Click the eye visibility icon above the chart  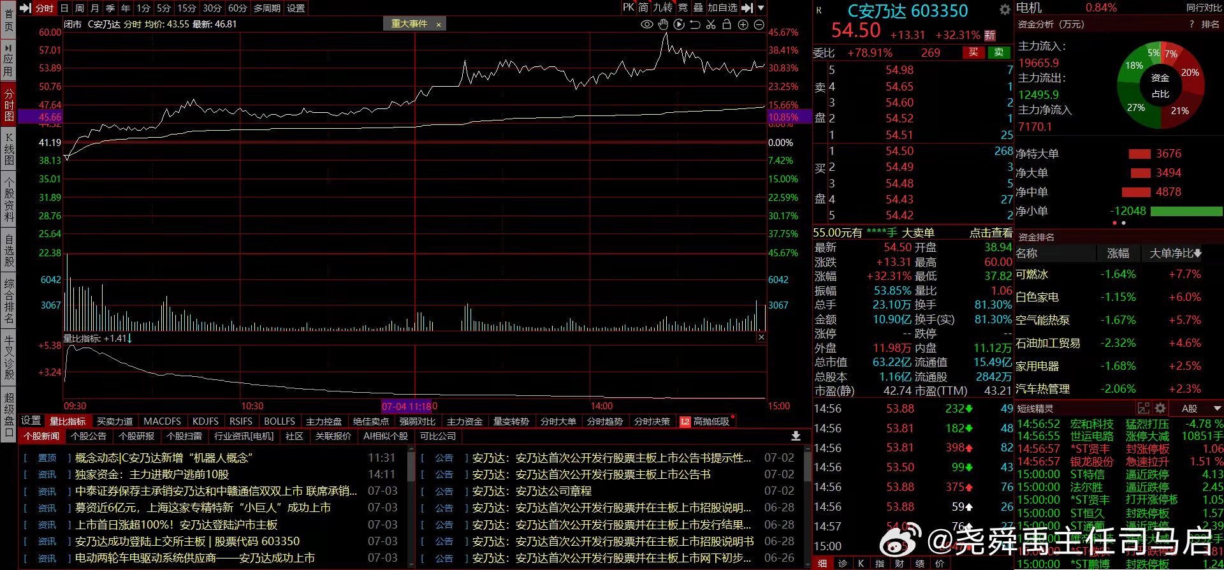[x=646, y=24]
